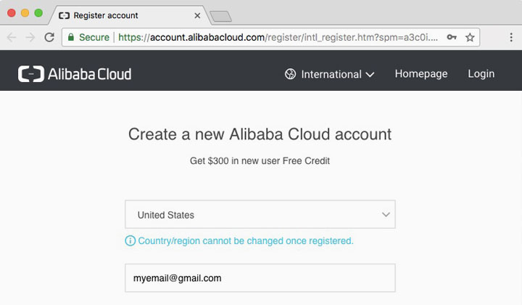Click the Alibaba Cloud logo
Screen dimensions: 522x305
(75, 73)
